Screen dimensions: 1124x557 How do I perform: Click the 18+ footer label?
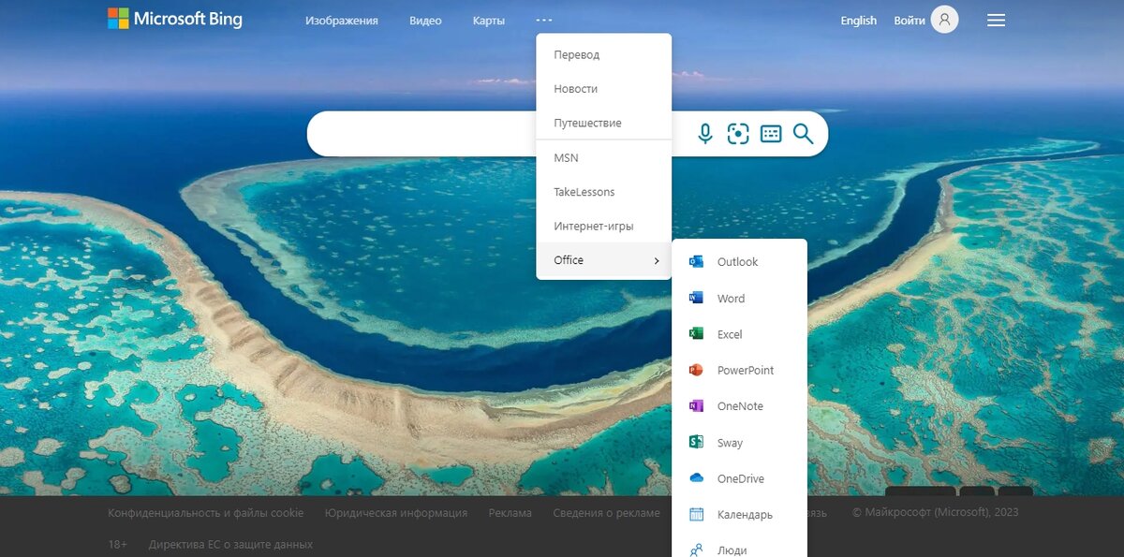(x=117, y=544)
